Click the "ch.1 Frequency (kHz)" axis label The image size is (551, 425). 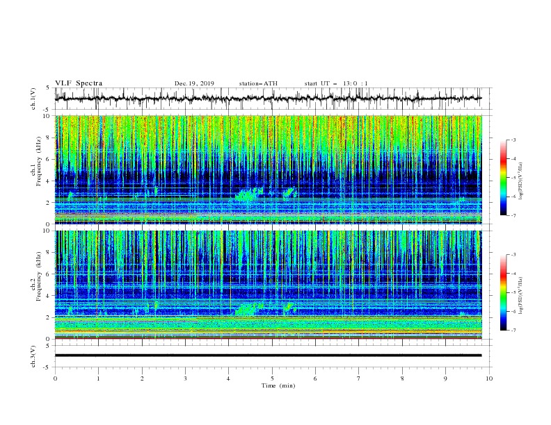click(36, 160)
